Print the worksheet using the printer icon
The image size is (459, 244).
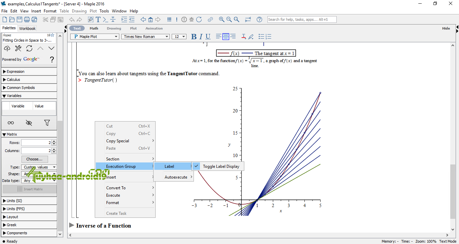[27, 19]
